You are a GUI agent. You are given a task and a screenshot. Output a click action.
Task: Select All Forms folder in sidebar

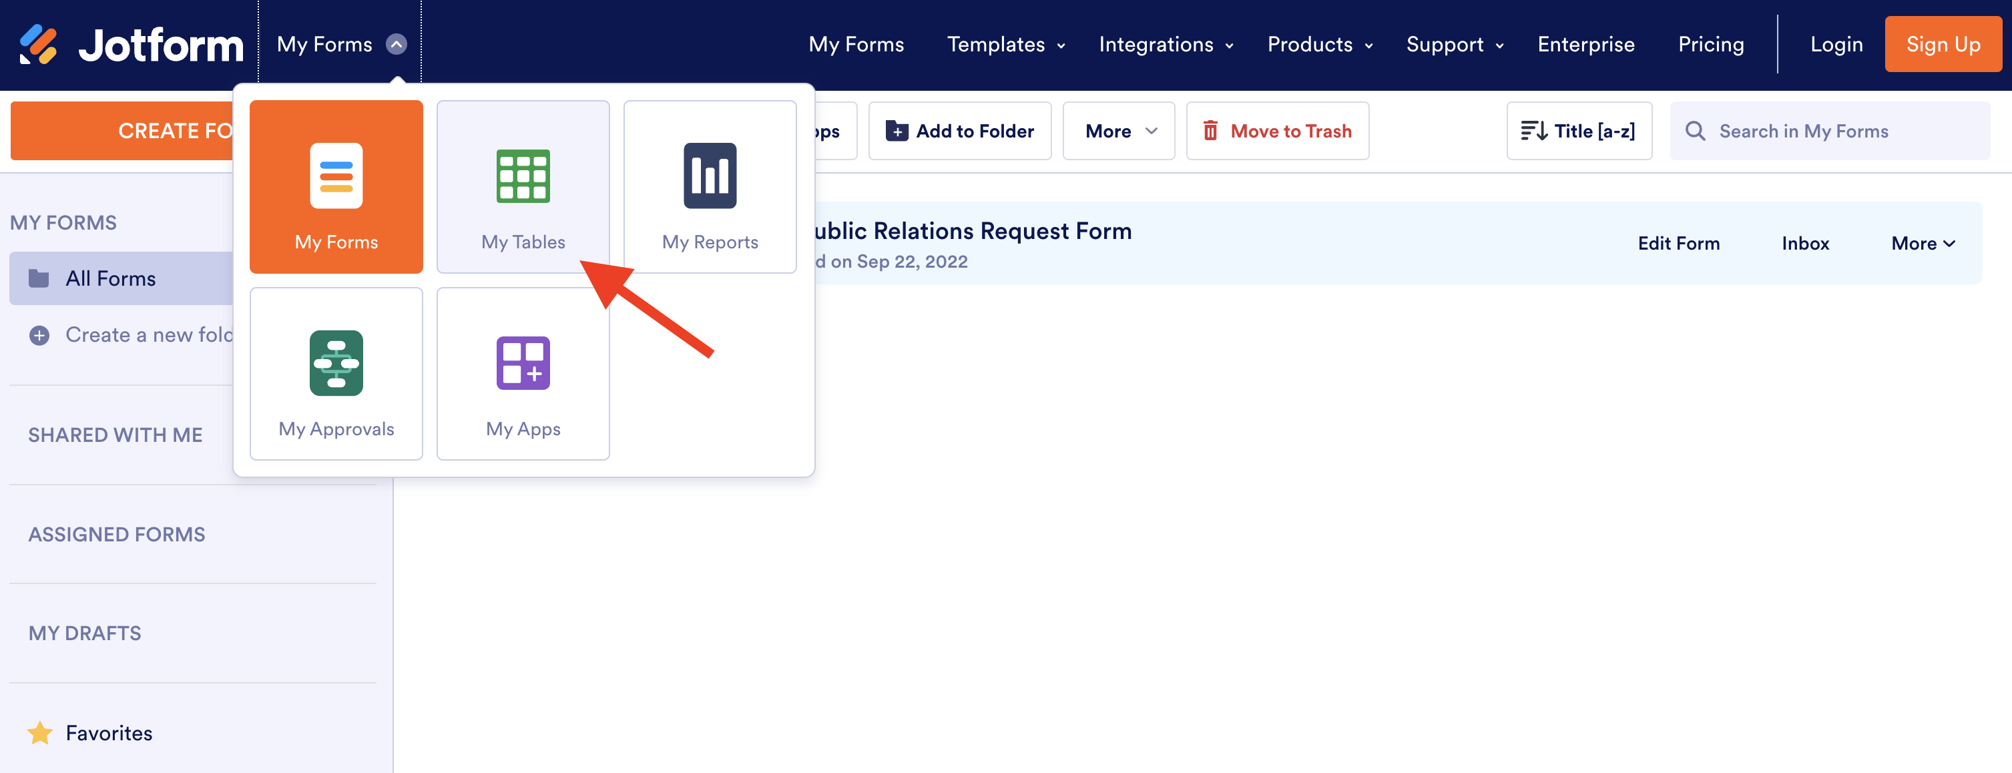110,279
